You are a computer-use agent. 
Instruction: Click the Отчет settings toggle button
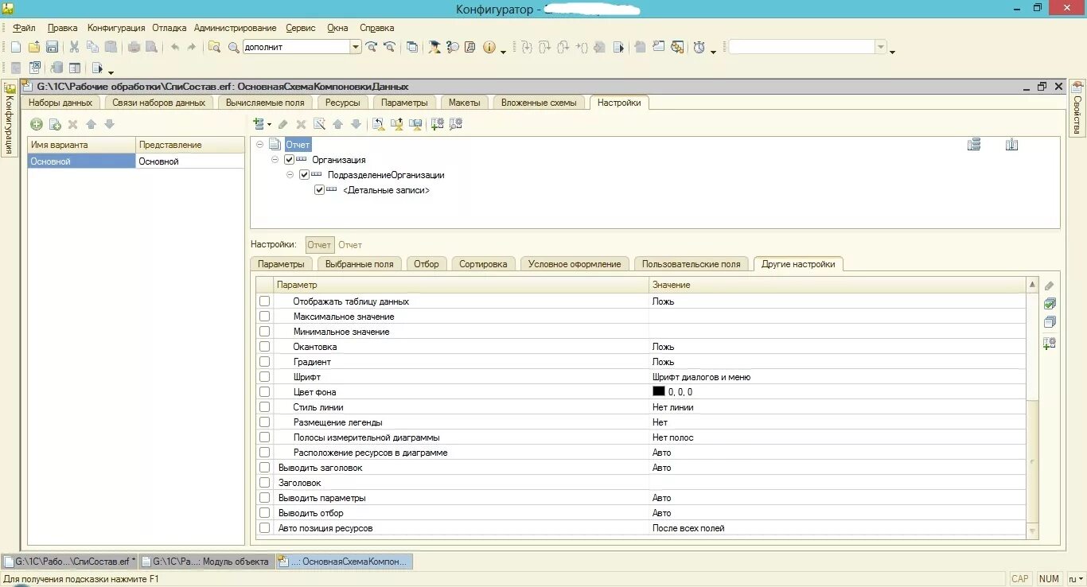(319, 244)
